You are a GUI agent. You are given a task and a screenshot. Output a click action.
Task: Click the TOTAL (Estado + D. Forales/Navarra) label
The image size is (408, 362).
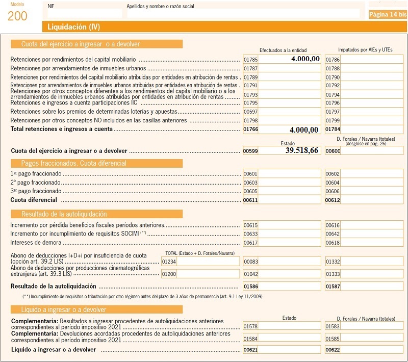[x=200, y=253]
